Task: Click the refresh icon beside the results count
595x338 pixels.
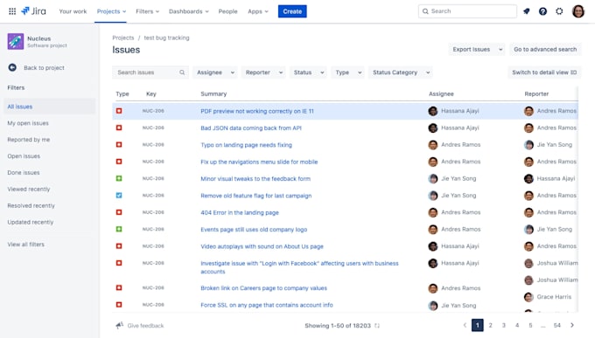Action: [377, 326]
